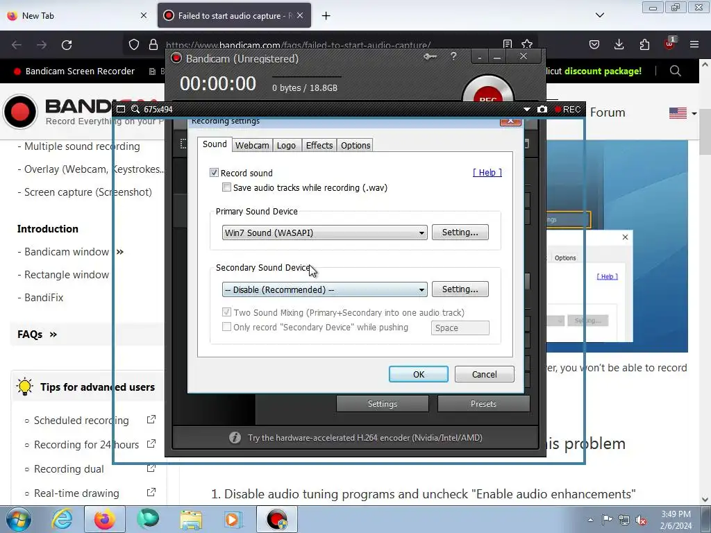Click the Firefox address bar URL
Screen dimensions: 711x533
298,44
